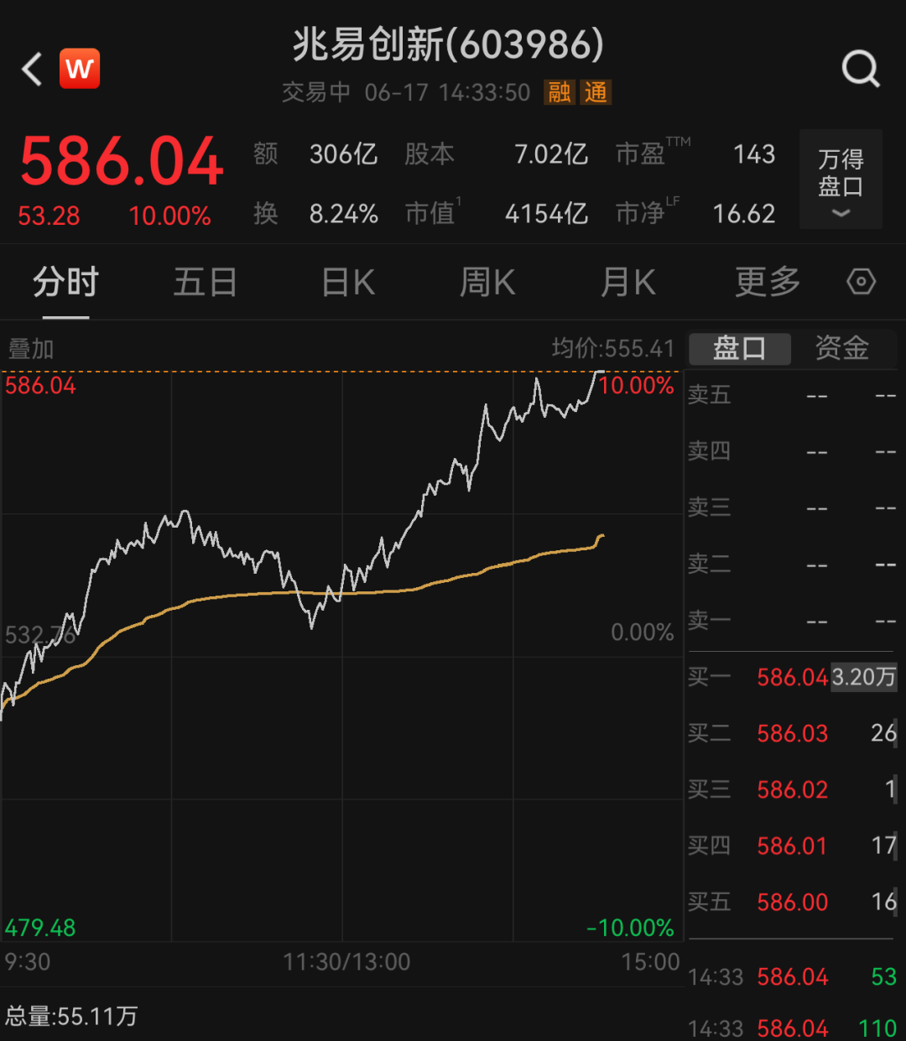The height and width of the screenshot is (1041, 906).
Task: Tap the 叠加 overlay button
Action: [31, 349]
